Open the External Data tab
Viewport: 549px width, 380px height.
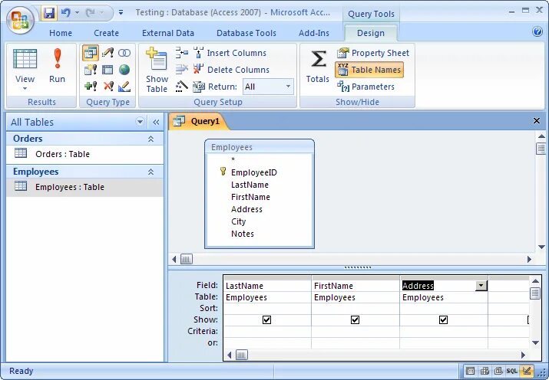(x=167, y=33)
